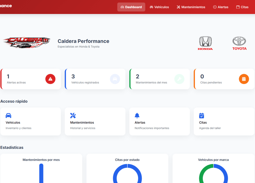Click the 'Acceso rápido' section heading
255x183 pixels.
tap(14, 101)
